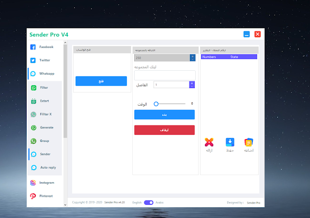Click the blue فتح open button
This screenshot has height=218, width=310.
coord(101,81)
